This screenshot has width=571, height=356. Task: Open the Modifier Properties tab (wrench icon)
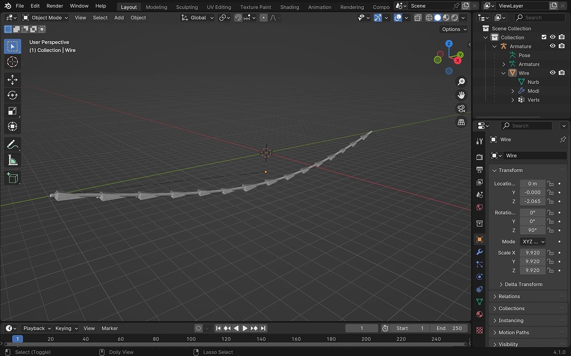point(479,251)
